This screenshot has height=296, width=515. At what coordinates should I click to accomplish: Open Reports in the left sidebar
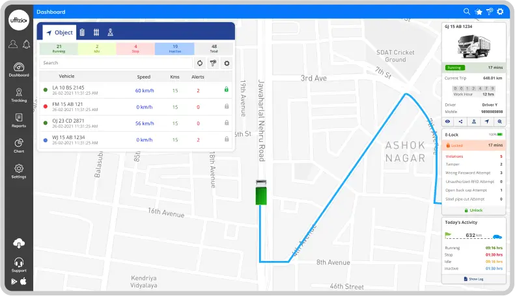(x=19, y=121)
